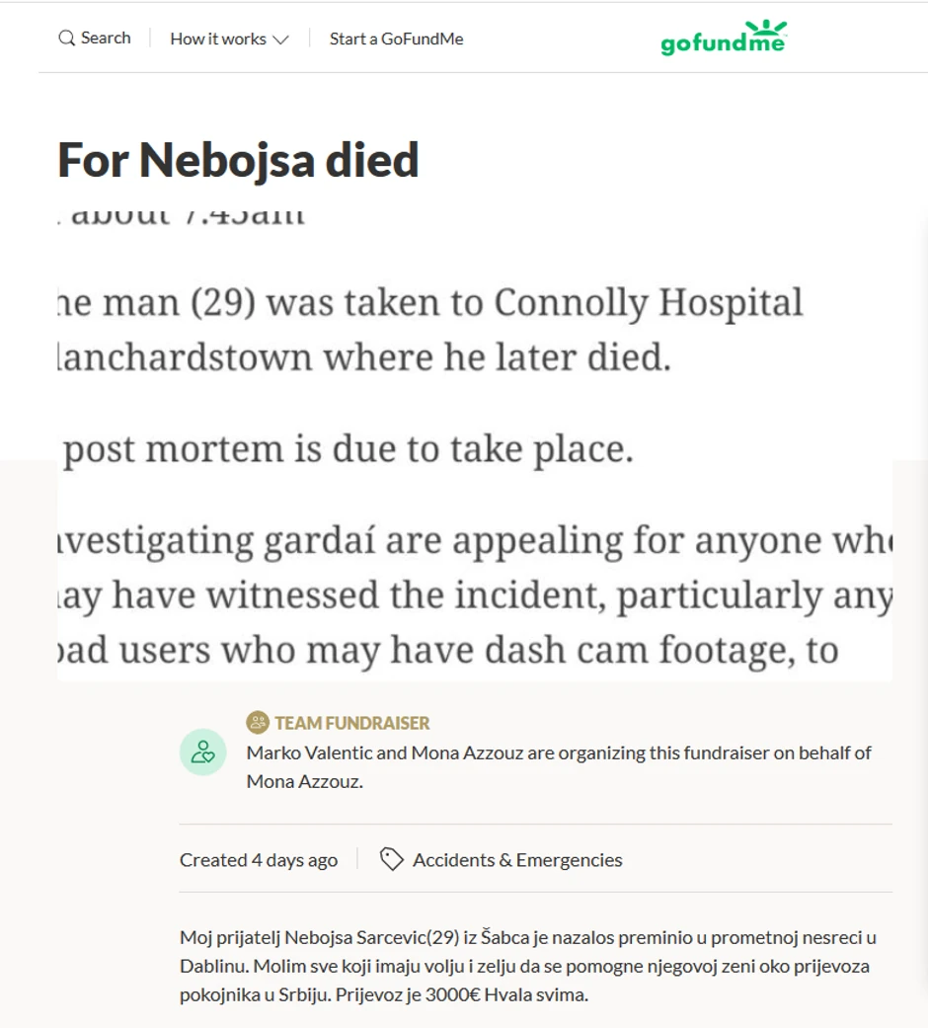
Task: Click the Search text label
Action: (x=106, y=39)
